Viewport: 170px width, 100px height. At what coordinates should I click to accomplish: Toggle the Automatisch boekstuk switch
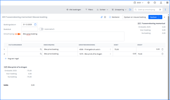point(41,29)
